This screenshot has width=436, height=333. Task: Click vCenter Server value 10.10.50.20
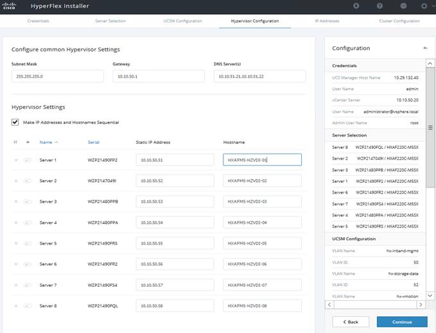407,100
